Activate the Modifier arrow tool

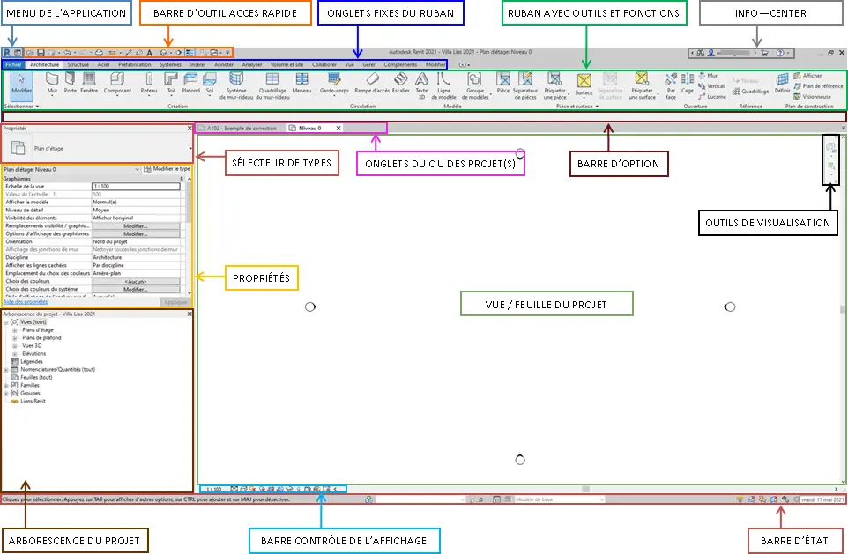point(22,85)
